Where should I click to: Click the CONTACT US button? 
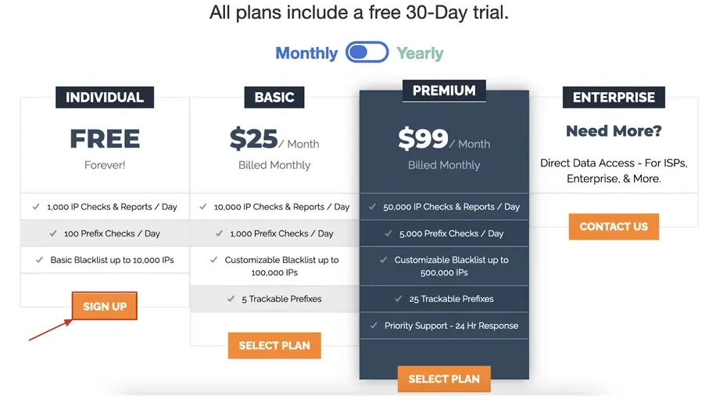click(x=614, y=226)
